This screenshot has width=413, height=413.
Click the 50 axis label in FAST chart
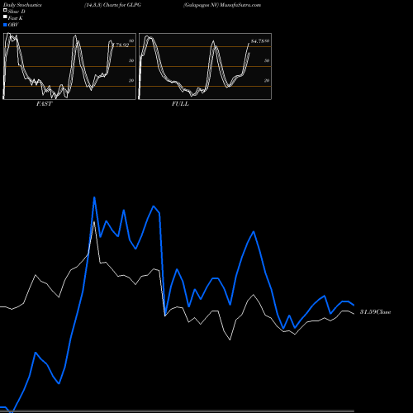[x=131, y=60]
